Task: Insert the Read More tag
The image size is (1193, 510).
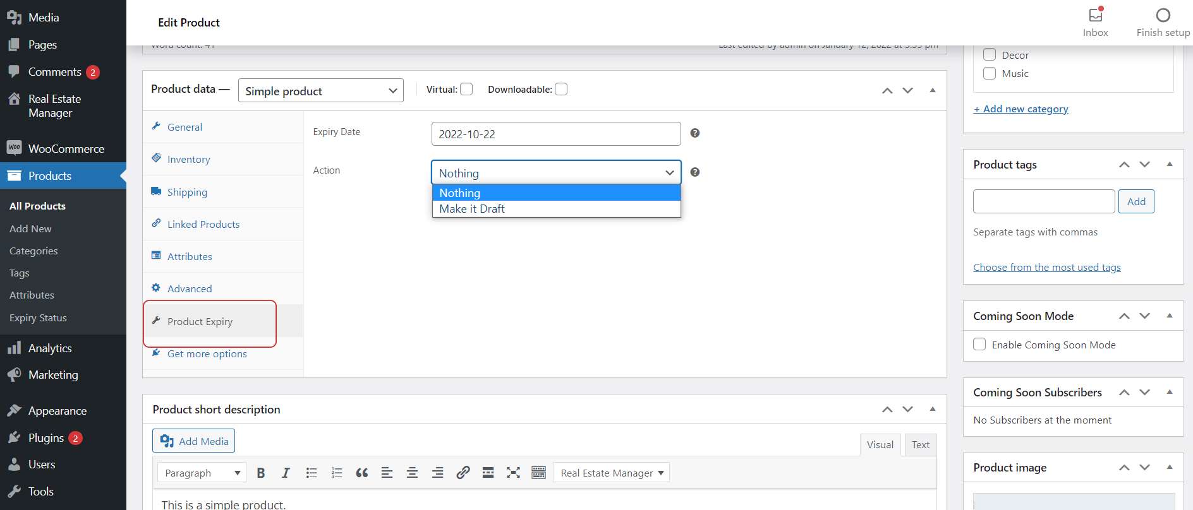Action: click(488, 473)
